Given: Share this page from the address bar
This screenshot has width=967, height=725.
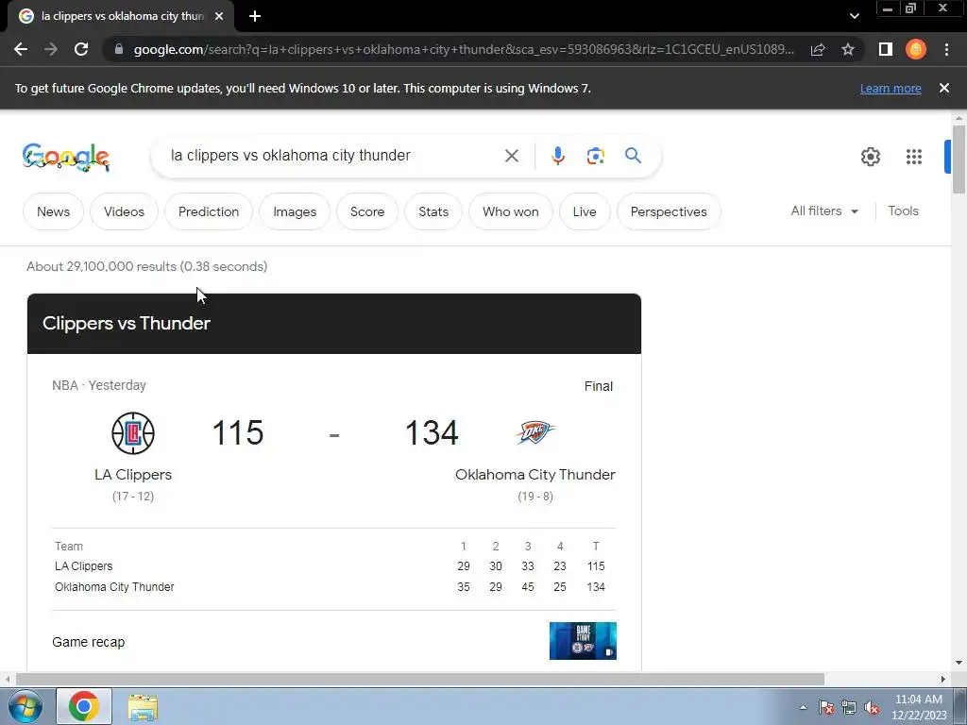Looking at the screenshot, I should [818, 49].
